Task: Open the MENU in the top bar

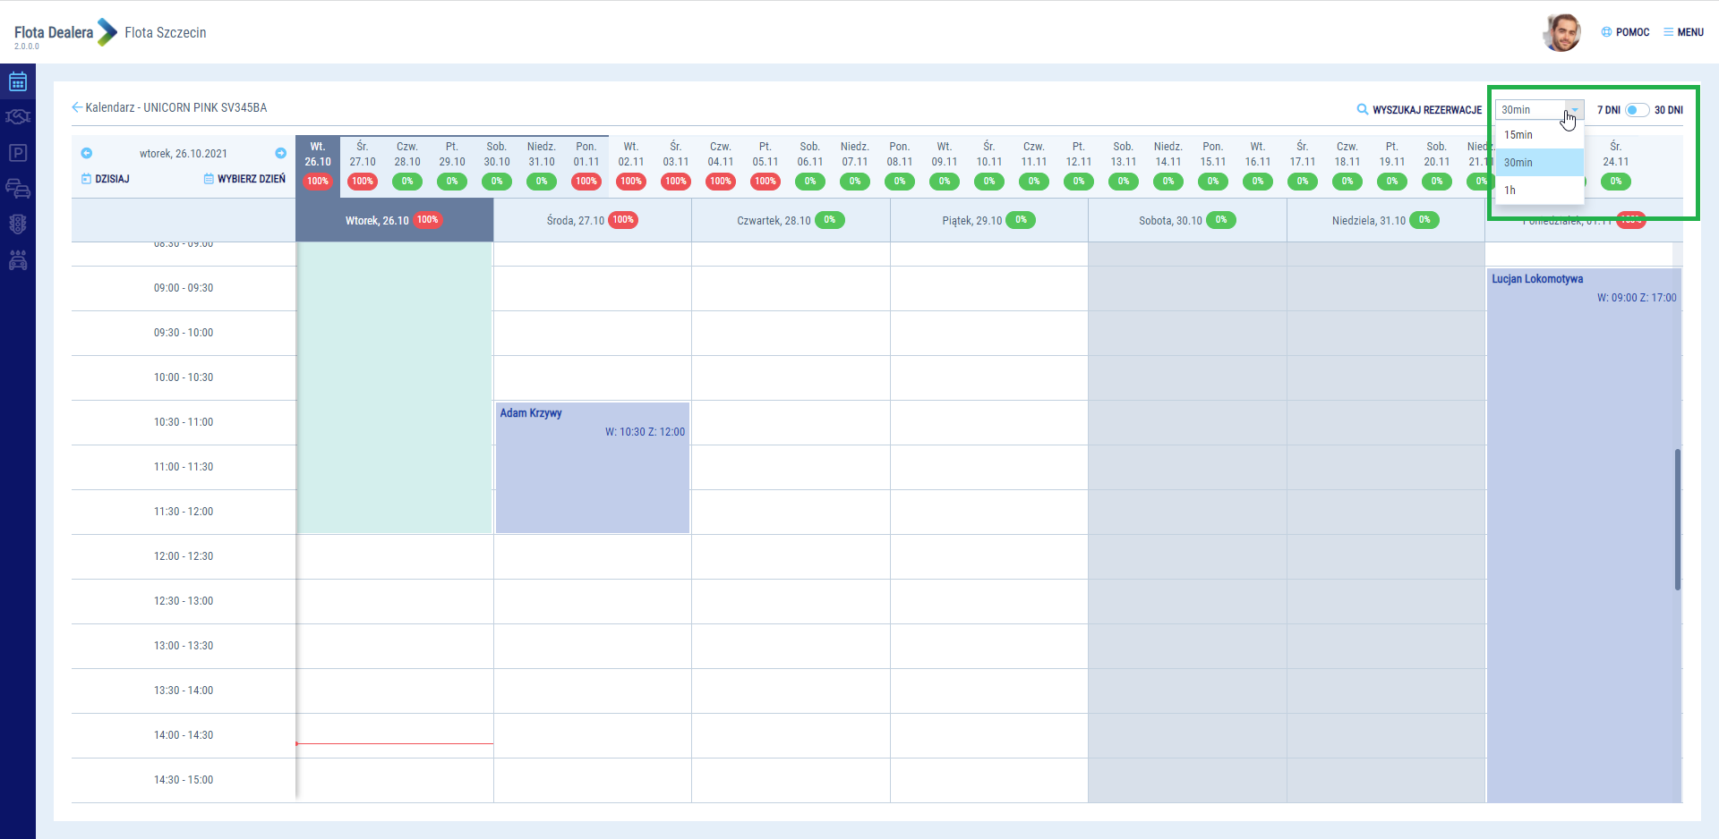Action: [x=1683, y=32]
